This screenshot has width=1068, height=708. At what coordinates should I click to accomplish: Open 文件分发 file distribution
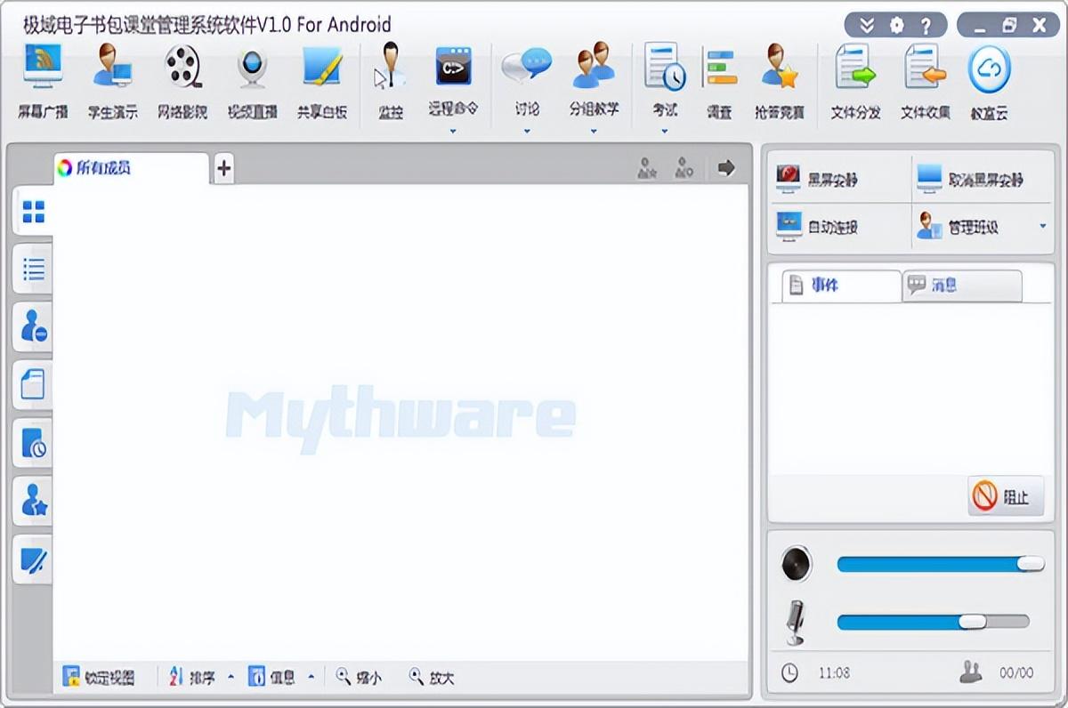click(x=855, y=83)
